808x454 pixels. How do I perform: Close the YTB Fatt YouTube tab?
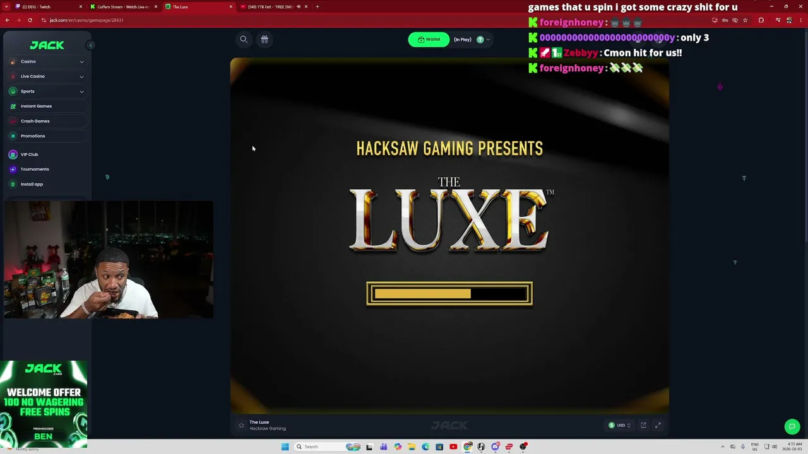point(306,7)
